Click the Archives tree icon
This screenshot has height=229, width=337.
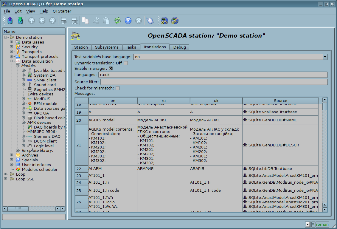point(18,155)
